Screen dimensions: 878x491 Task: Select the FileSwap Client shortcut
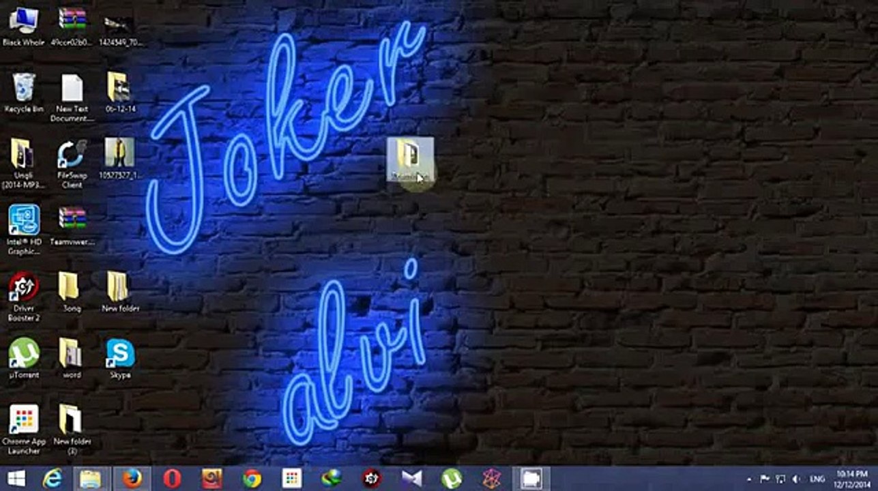[x=72, y=164]
